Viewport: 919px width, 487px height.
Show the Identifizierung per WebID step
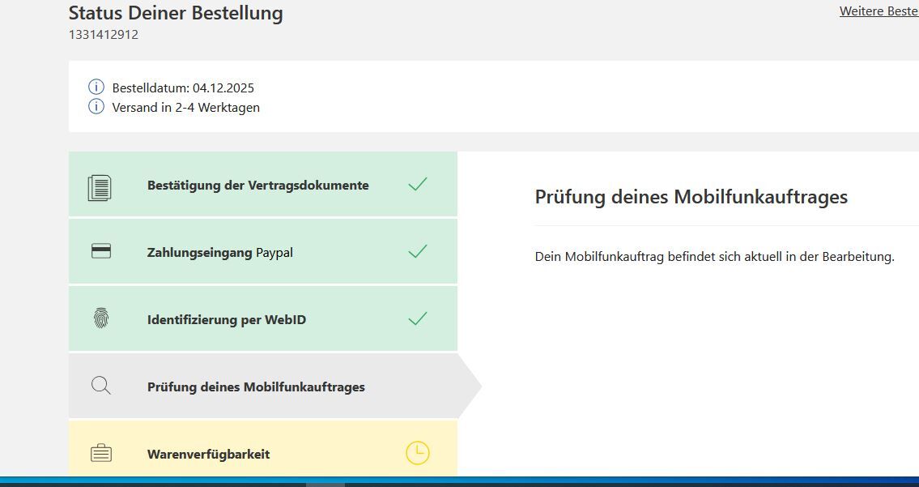(x=227, y=320)
